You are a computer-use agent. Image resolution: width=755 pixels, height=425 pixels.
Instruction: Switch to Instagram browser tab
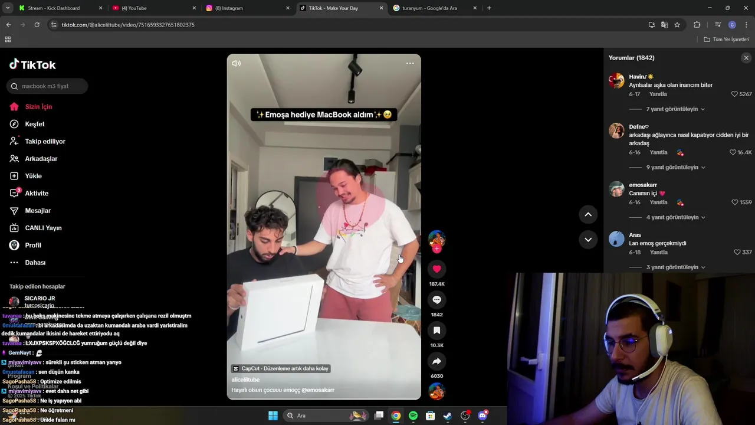click(247, 8)
